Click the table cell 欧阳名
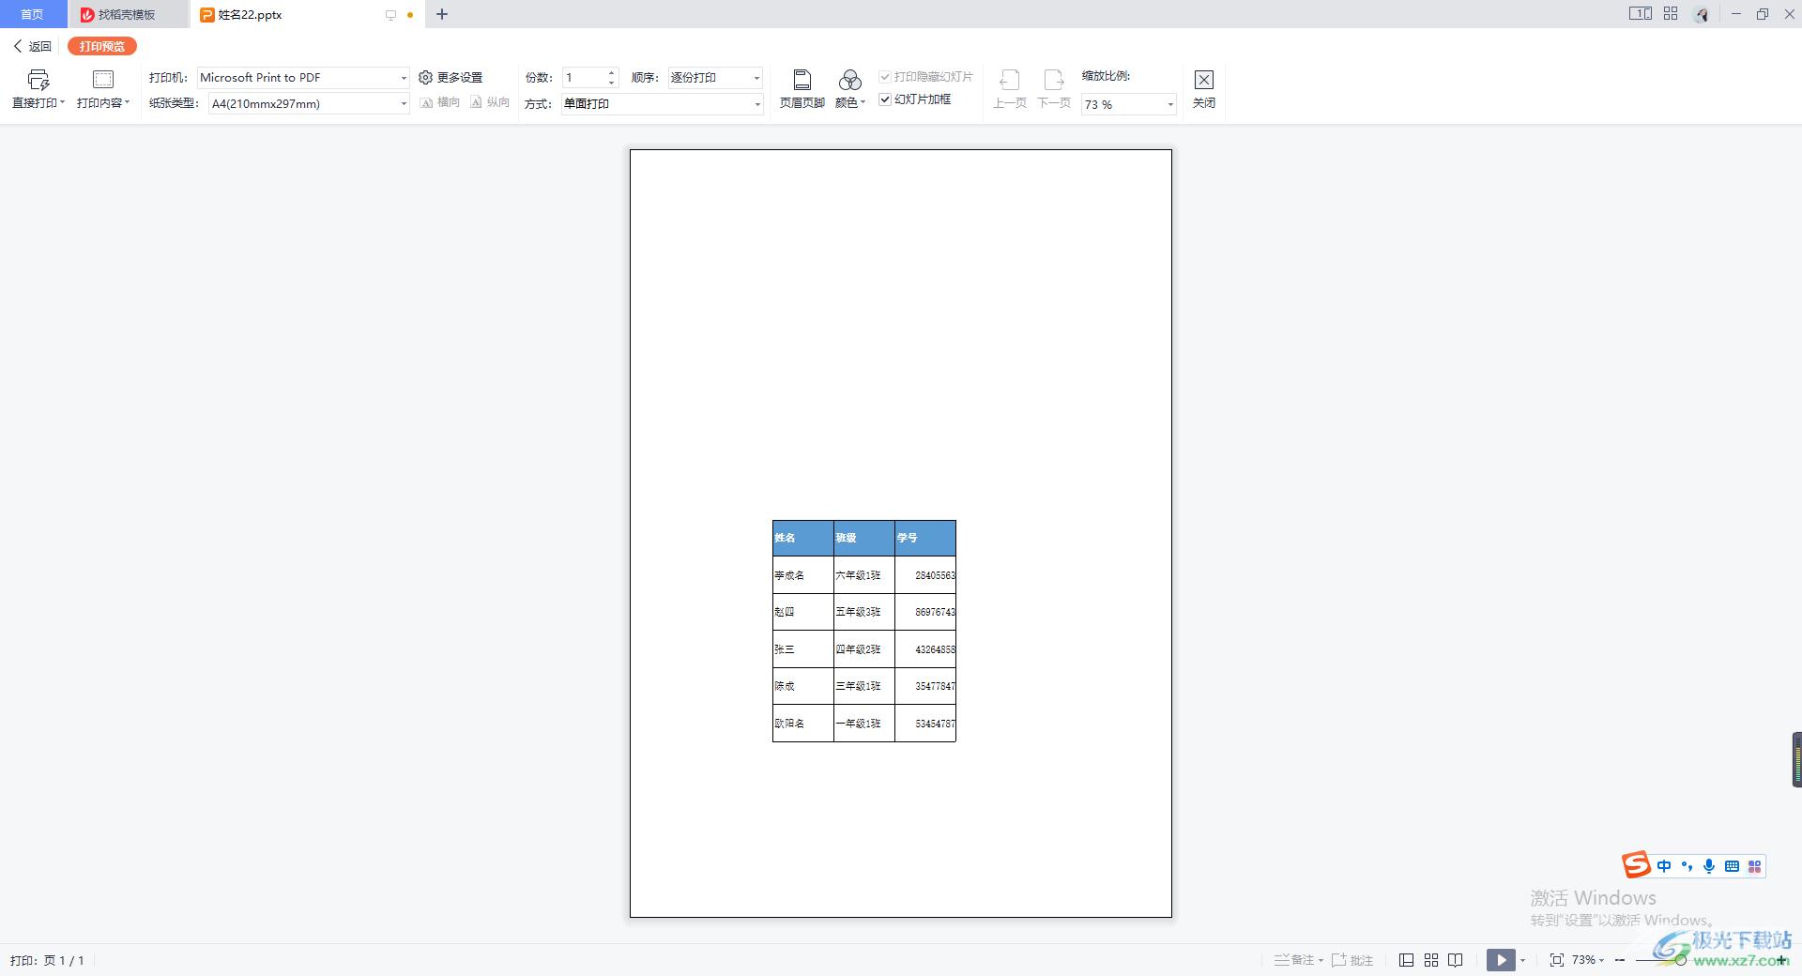Image resolution: width=1802 pixels, height=976 pixels. point(803,724)
